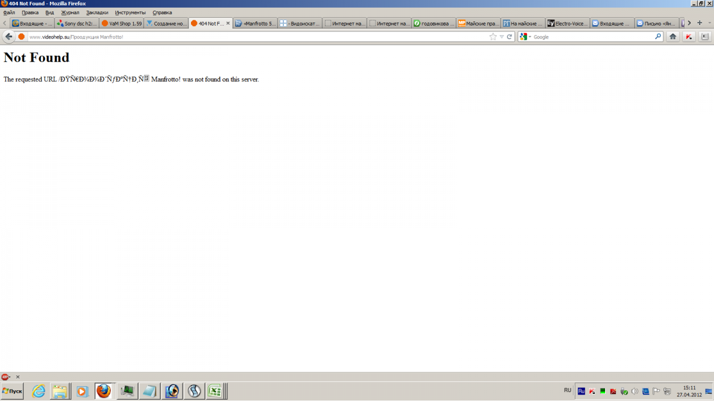Launch the media player taskbar icon

point(82,391)
